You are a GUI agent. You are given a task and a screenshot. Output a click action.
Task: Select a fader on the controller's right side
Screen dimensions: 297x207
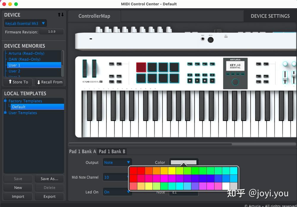coord(285,77)
